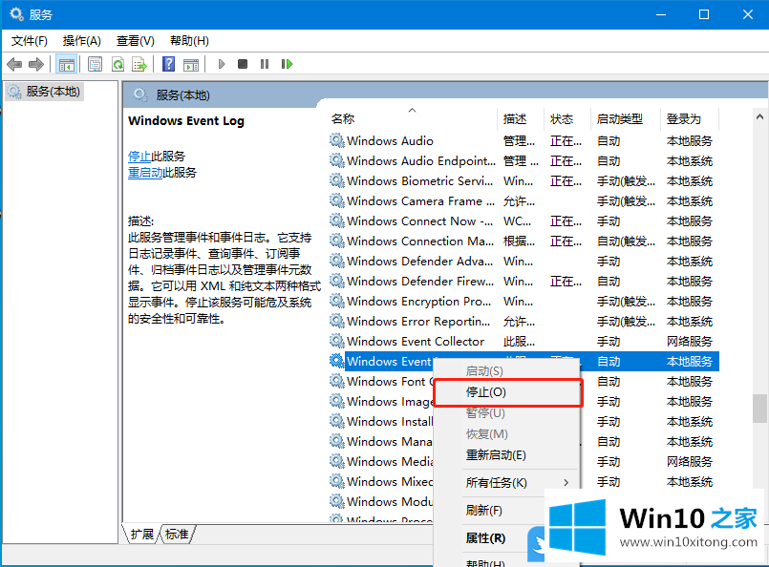Click the Stop service square icon

point(243,64)
